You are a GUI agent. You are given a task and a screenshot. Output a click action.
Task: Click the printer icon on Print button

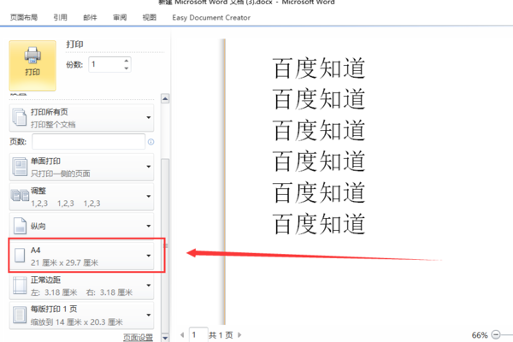pyautogui.click(x=32, y=56)
